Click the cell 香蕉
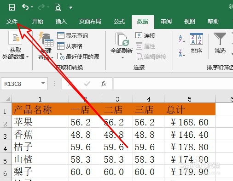233x181 pixels. click(40, 134)
